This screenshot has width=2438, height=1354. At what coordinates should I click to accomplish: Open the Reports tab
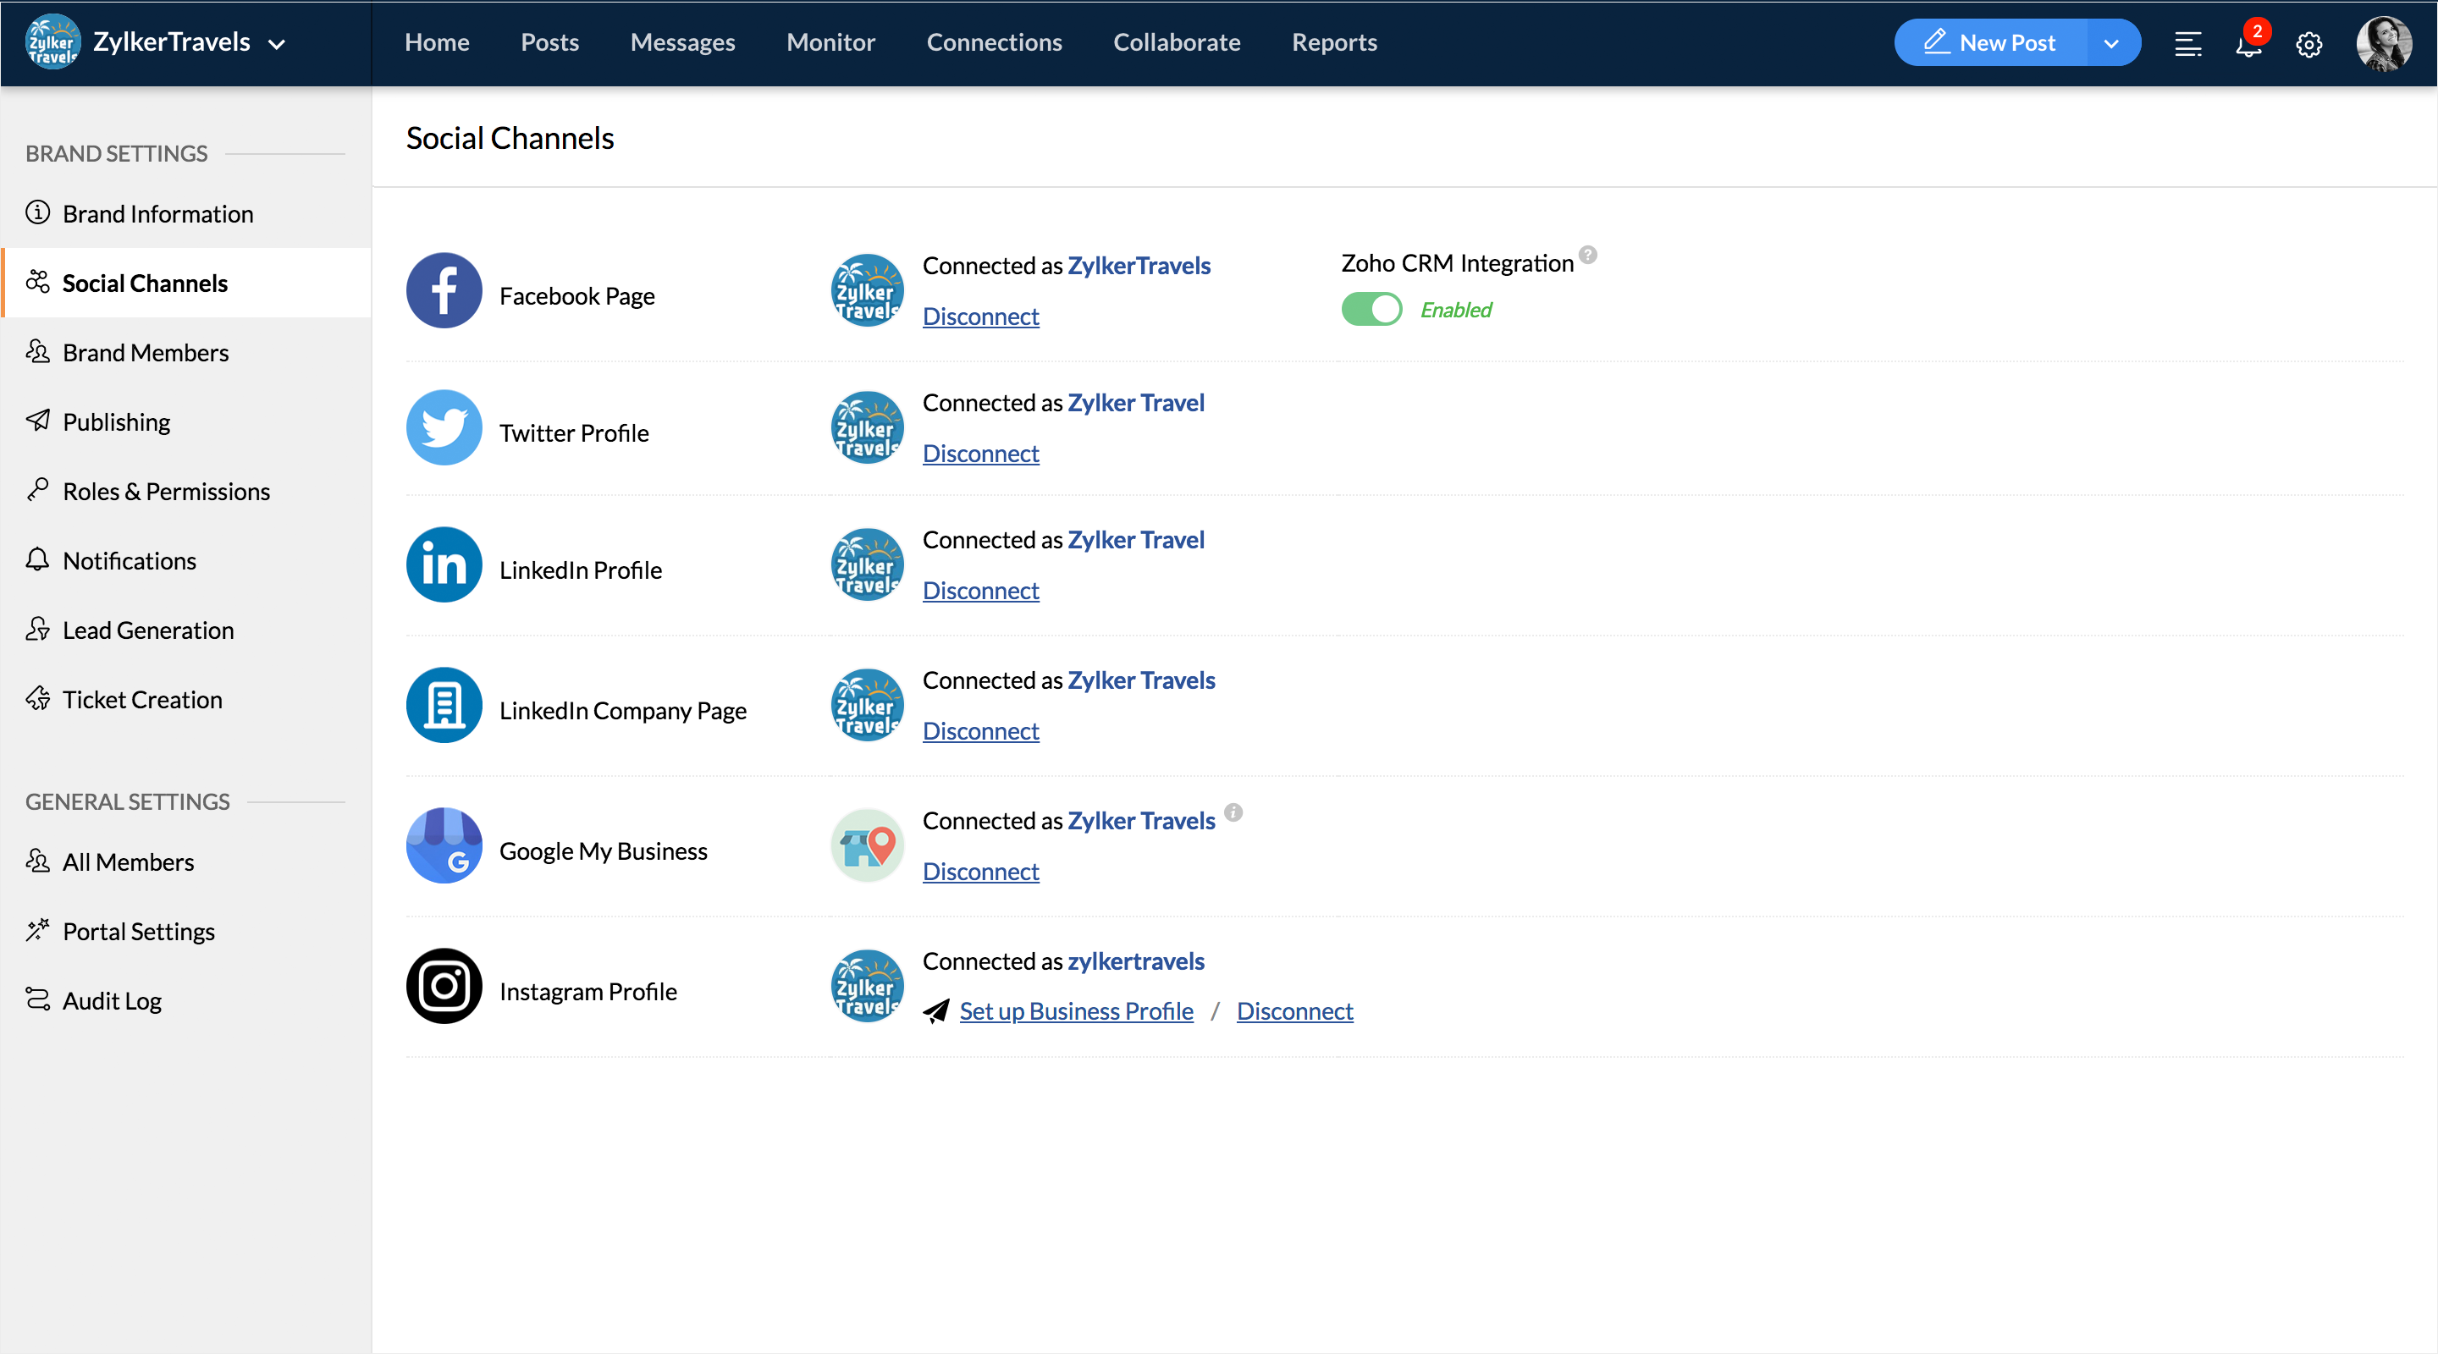point(1333,42)
